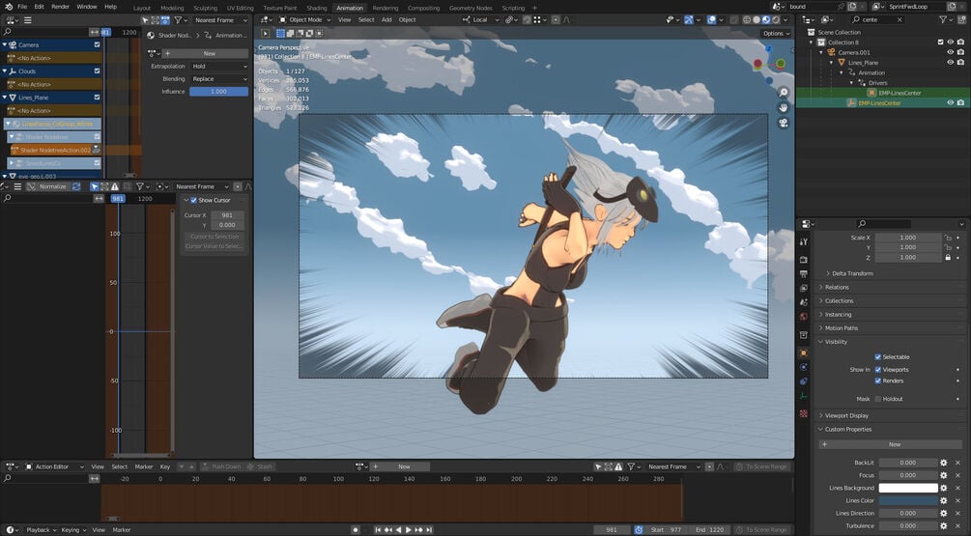Open the World properties tab icon
This screenshot has width=971, height=536.
pyautogui.click(x=804, y=316)
